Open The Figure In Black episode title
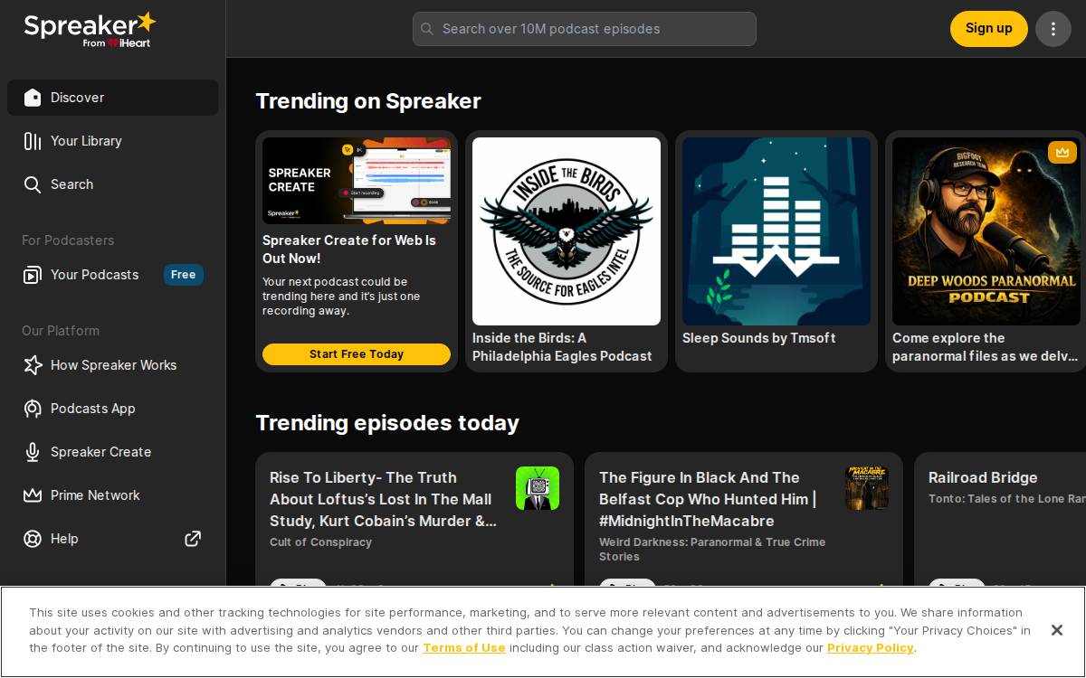Image resolution: width=1086 pixels, height=678 pixels. point(708,499)
